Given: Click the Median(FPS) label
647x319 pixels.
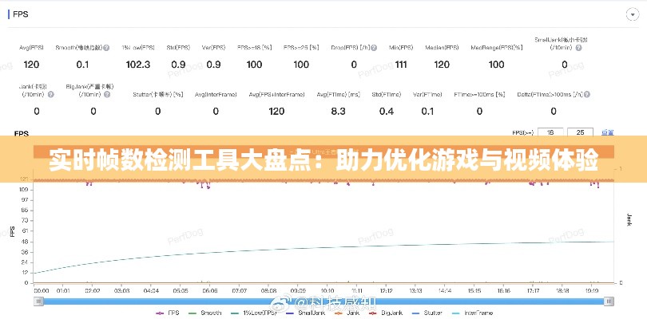Looking at the screenshot, I should click(x=442, y=48).
